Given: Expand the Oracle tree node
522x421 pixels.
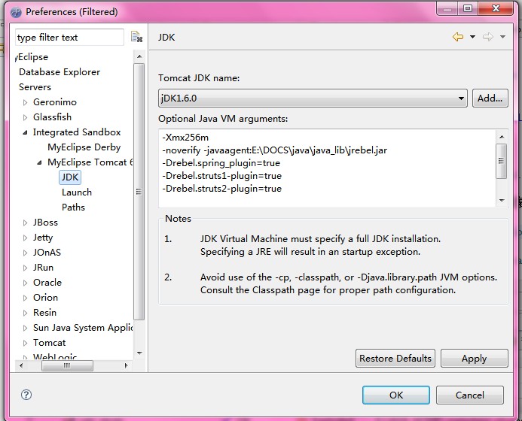Looking at the screenshot, I should tap(25, 283).
